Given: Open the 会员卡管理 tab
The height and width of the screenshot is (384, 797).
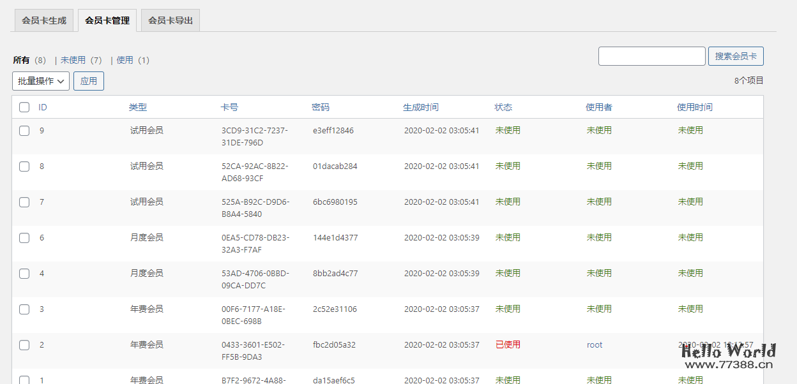Looking at the screenshot, I should [107, 20].
